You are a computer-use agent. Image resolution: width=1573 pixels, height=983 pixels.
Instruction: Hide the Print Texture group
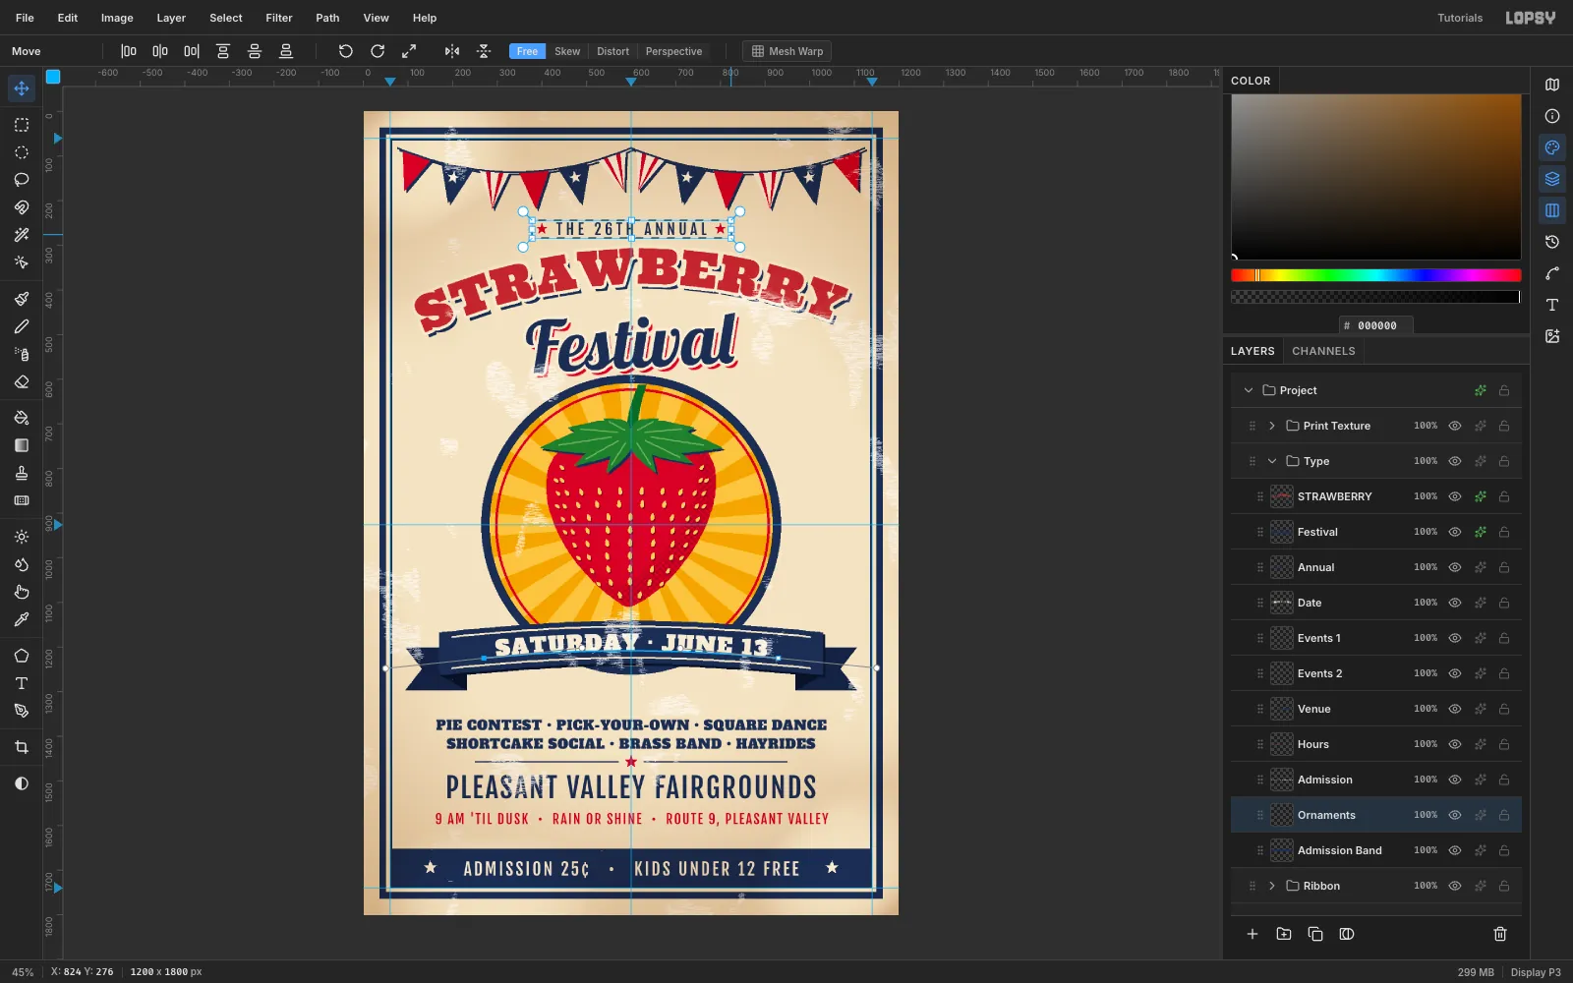coord(1455,426)
